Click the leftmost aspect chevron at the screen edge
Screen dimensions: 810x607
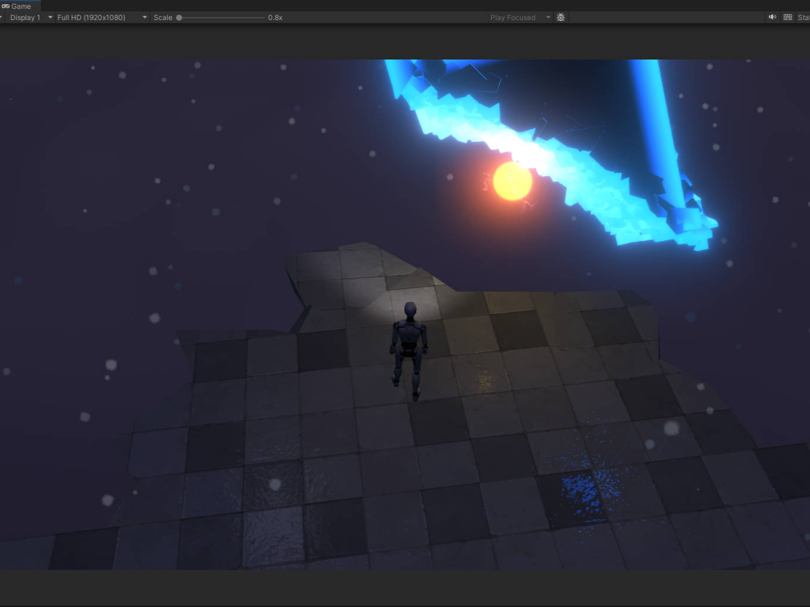point(2,17)
